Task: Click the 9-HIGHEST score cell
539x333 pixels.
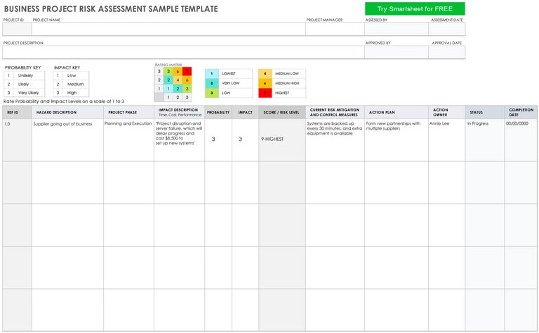Action: tap(282, 140)
